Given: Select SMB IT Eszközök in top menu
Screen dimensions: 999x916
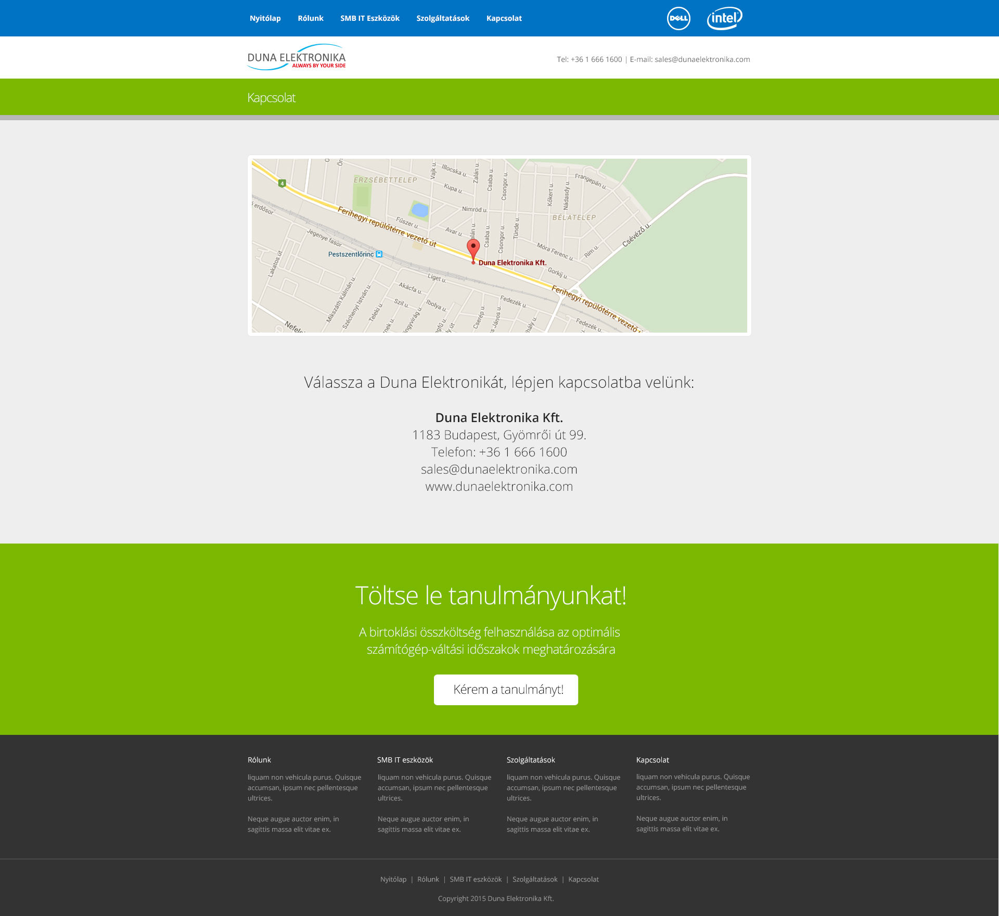Looking at the screenshot, I should pos(370,18).
